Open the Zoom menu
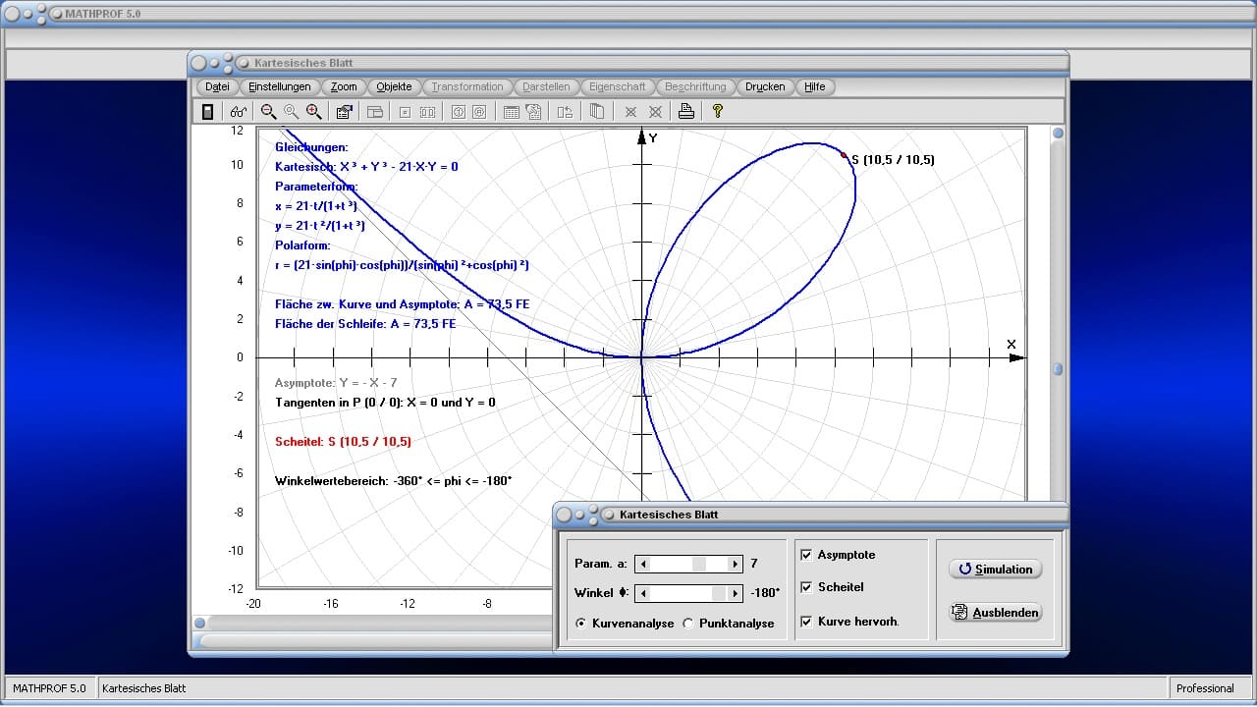Viewport: 1257px width, 707px height. pyautogui.click(x=344, y=86)
